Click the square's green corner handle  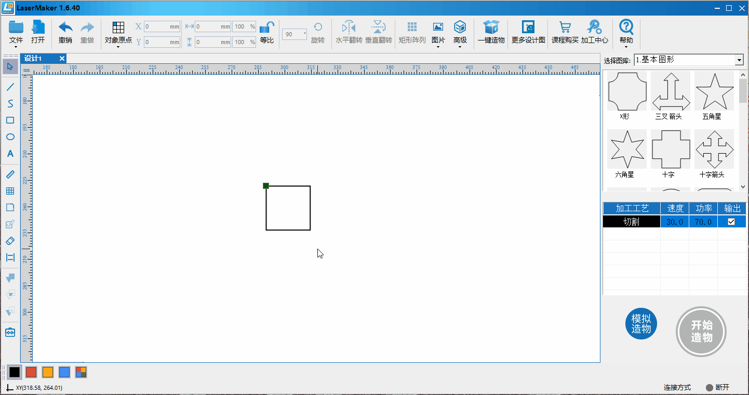tap(266, 186)
